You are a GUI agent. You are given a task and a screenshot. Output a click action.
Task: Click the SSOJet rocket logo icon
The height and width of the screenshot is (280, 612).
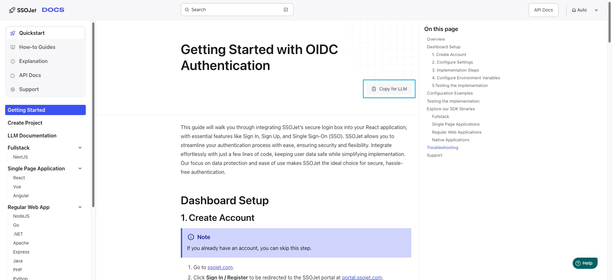coord(12,10)
